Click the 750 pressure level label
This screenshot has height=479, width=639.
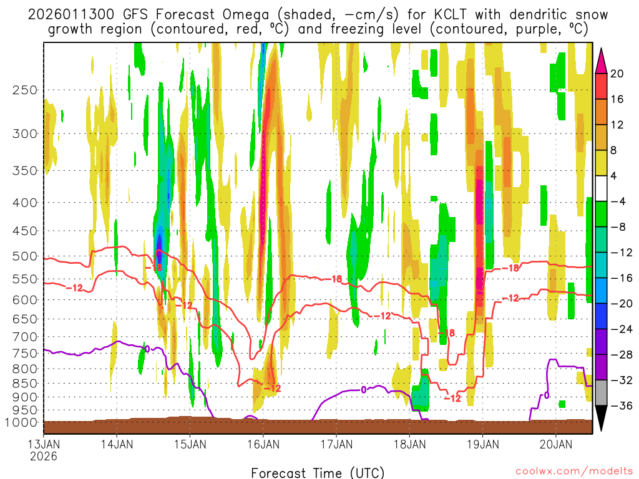25,354
